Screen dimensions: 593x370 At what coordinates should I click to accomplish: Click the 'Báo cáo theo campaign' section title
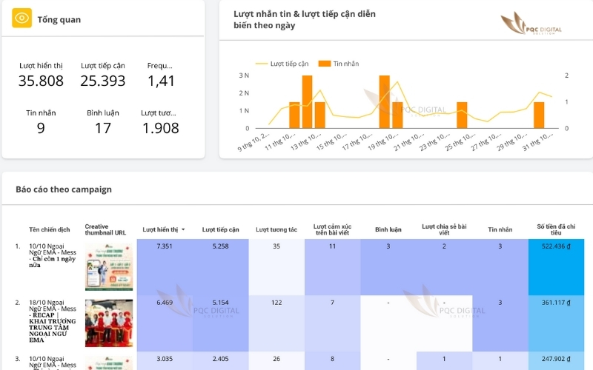pyautogui.click(x=64, y=189)
